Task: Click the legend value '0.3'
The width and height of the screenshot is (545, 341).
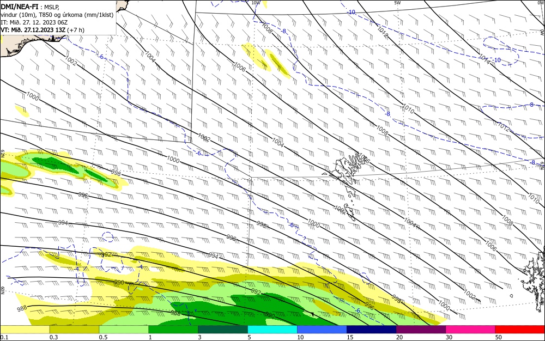Action: (x=53, y=337)
